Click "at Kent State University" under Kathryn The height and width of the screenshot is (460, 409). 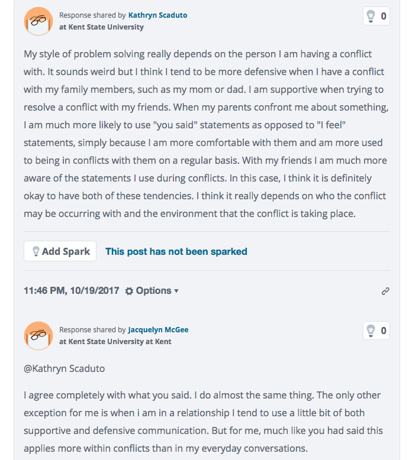click(x=101, y=27)
